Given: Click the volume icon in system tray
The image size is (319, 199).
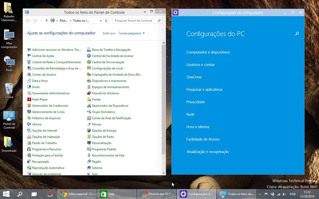Looking at the screenshot, I should pos(284,194).
